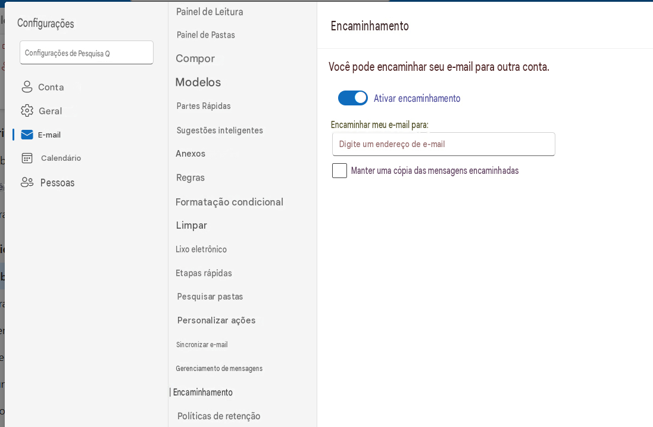Open Lixo eletrônico settings
Screen dimensions: 653x427
click(x=201, y=249)
